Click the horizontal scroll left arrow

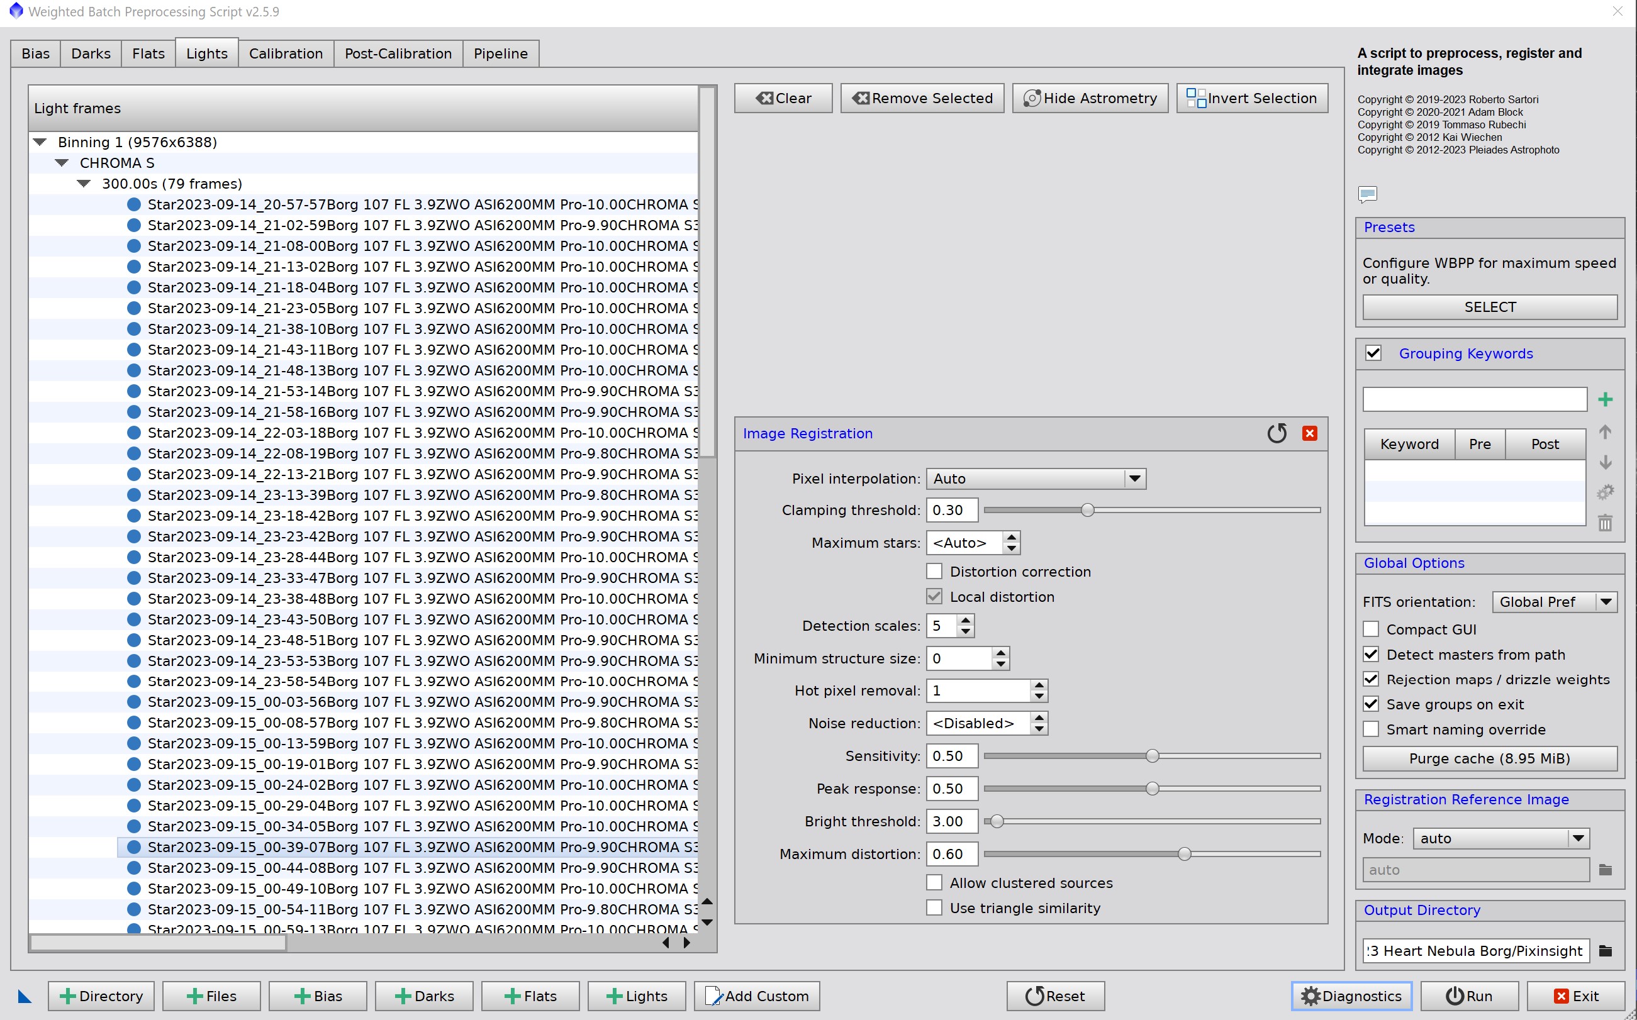click(666, 943)
